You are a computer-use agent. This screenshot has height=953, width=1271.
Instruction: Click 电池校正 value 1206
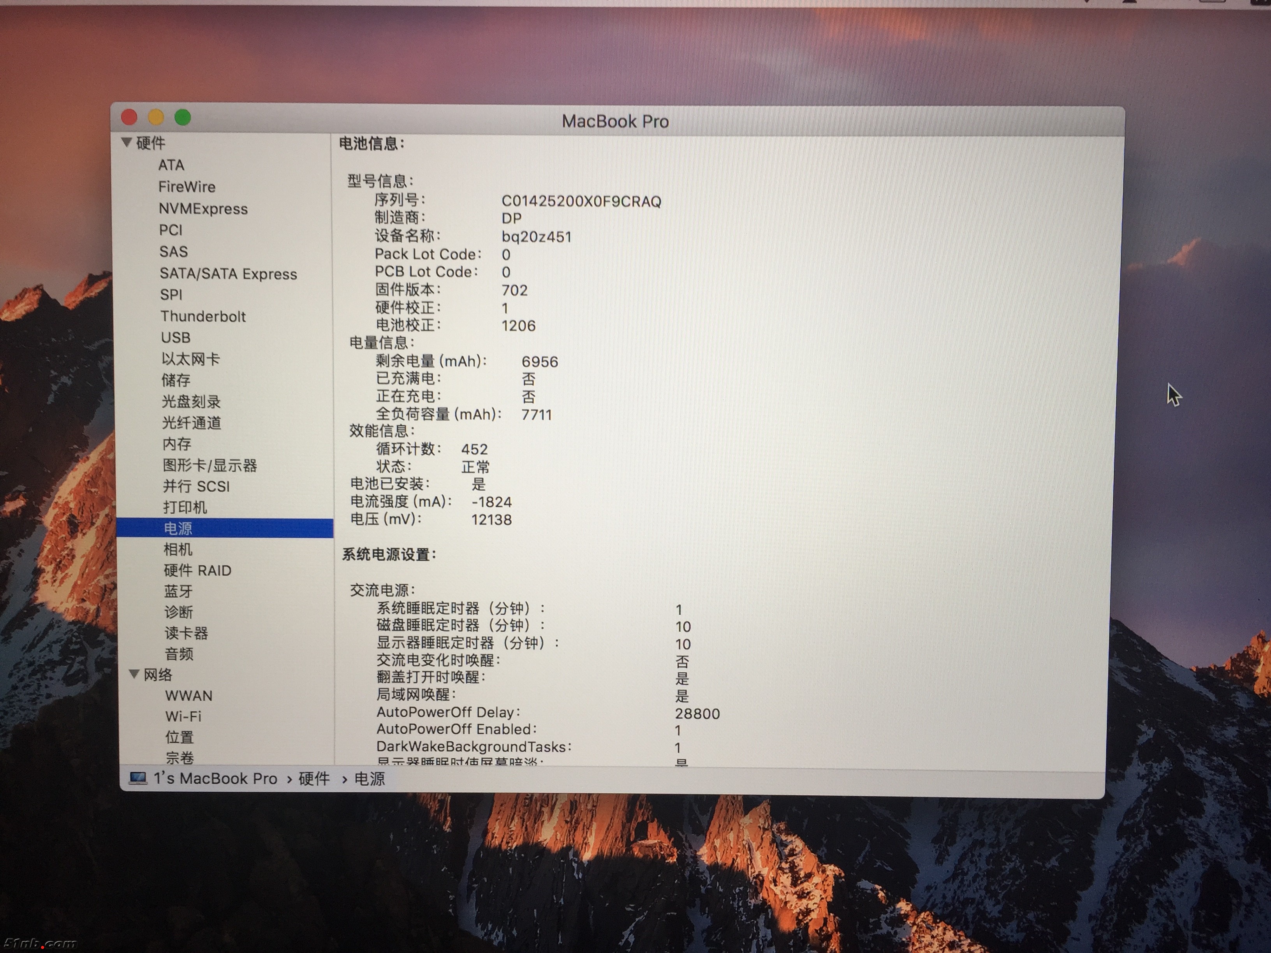tap(518, 326)
